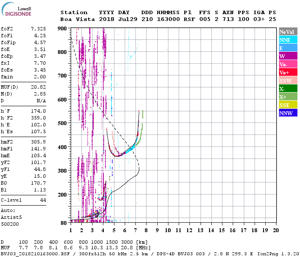Image resolution: width=300 pixels, height=257 pixels.
Task: Click the 500200 version number
Action: point(10,224)
